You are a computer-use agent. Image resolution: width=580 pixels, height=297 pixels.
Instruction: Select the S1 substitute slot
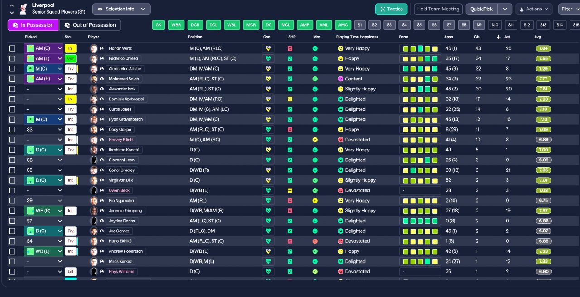click(x=359, y=25)
